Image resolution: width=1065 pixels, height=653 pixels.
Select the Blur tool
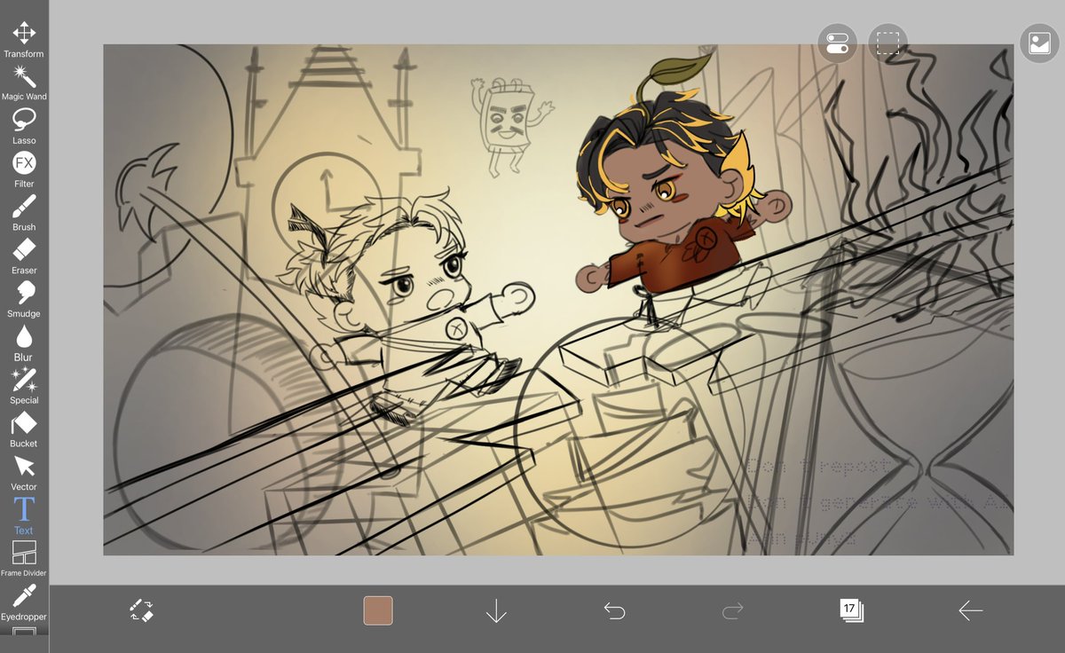[x=24, y=343]
